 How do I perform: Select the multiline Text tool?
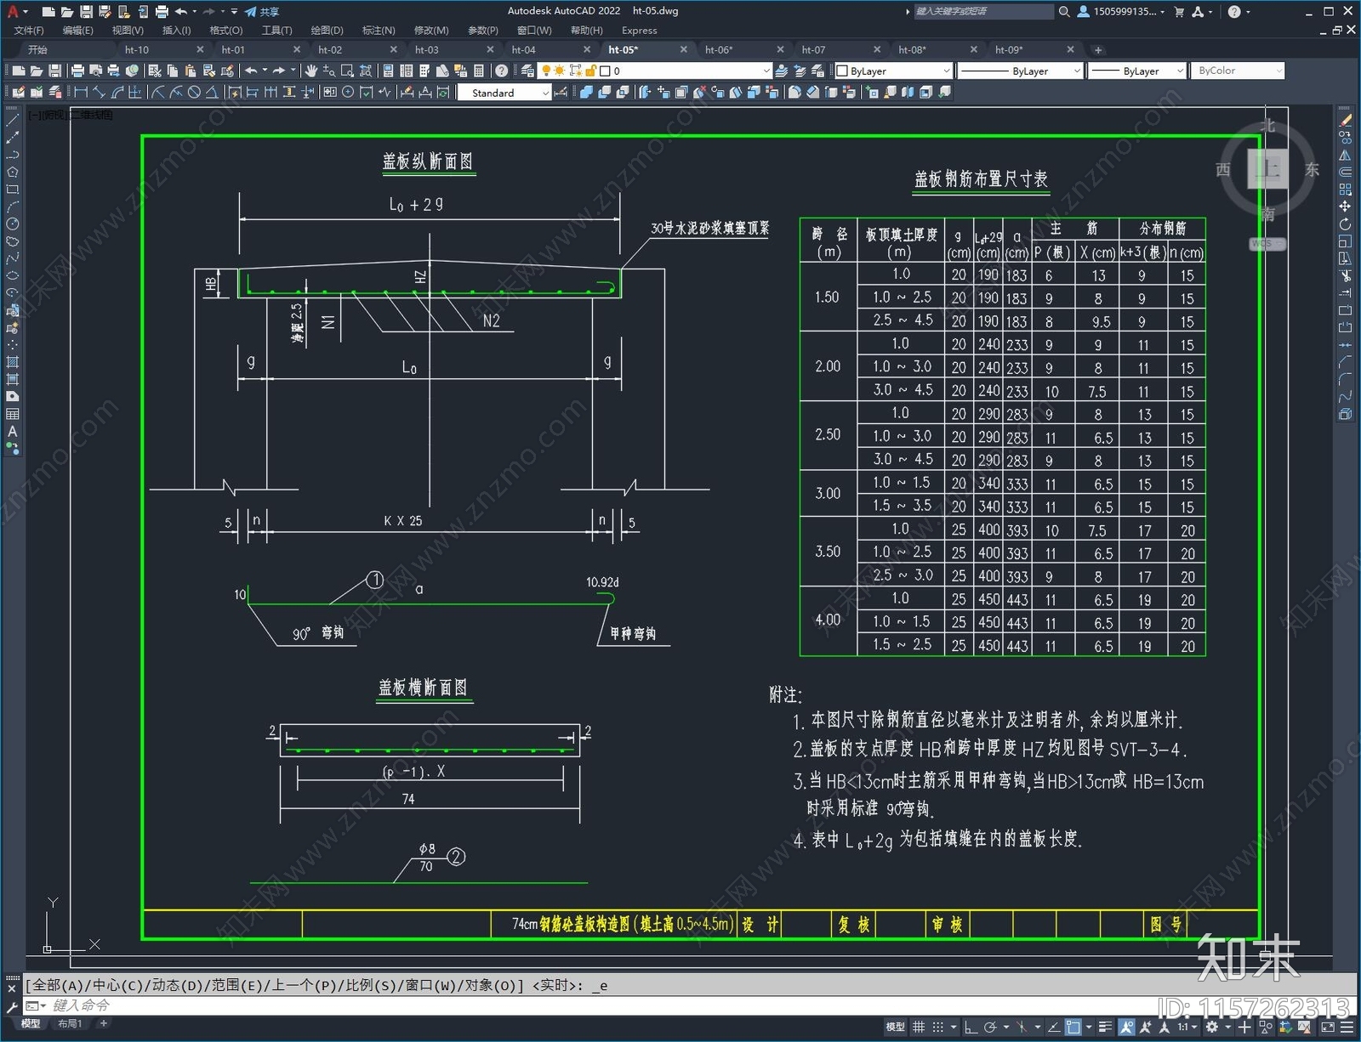click(x=13, y=432)
